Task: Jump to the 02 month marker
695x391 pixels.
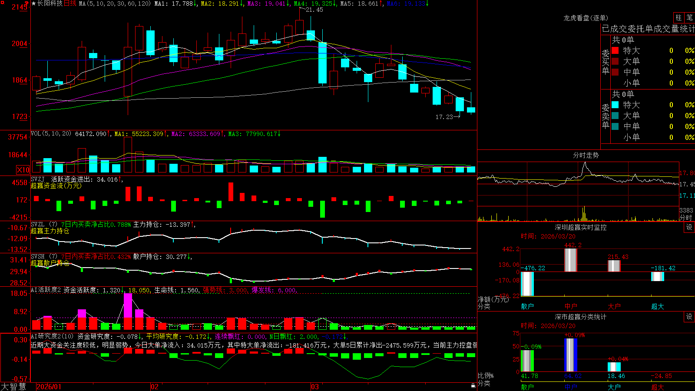Action: [x=155, y=387]
